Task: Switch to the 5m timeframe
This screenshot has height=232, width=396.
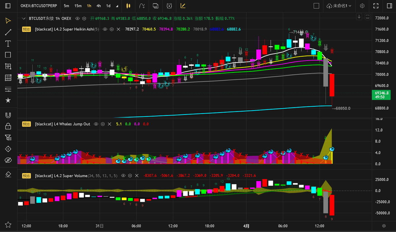Action: [x=67, y=6]
